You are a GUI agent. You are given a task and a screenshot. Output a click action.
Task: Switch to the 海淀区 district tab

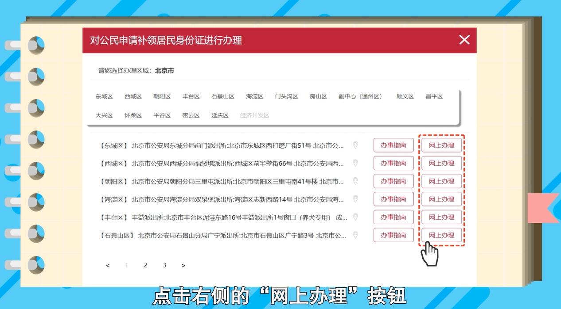click(254, 96)
